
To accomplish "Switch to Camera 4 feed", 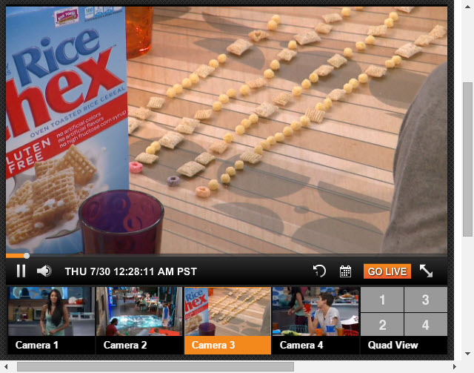I will point(316,320).
